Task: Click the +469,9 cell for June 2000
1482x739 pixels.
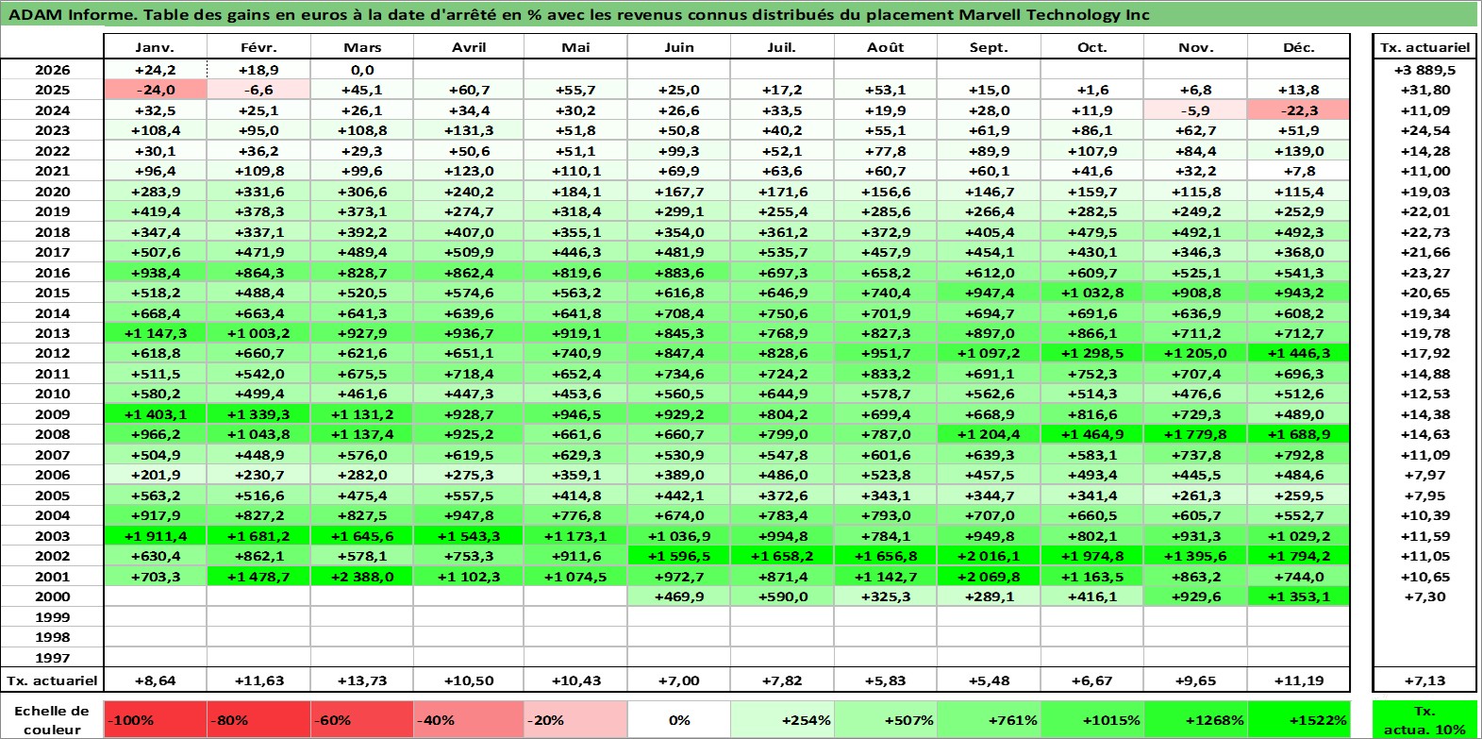Action: [x=678, y=596]
